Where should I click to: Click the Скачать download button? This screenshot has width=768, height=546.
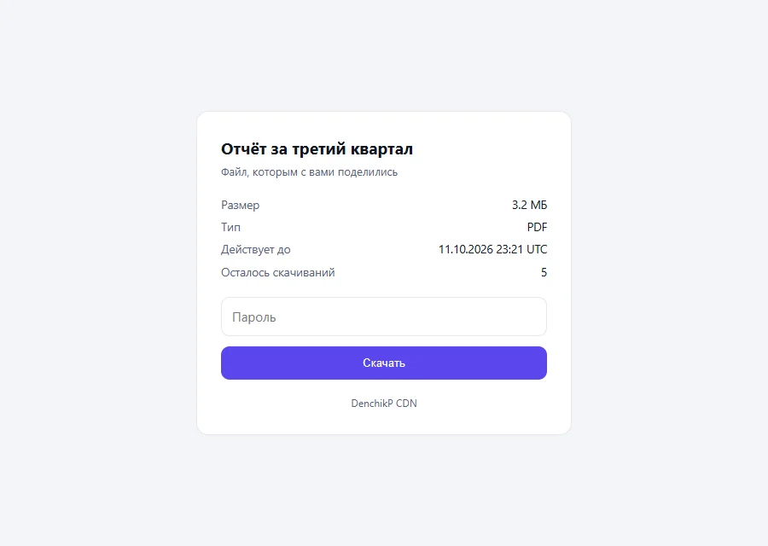[383, 363]
